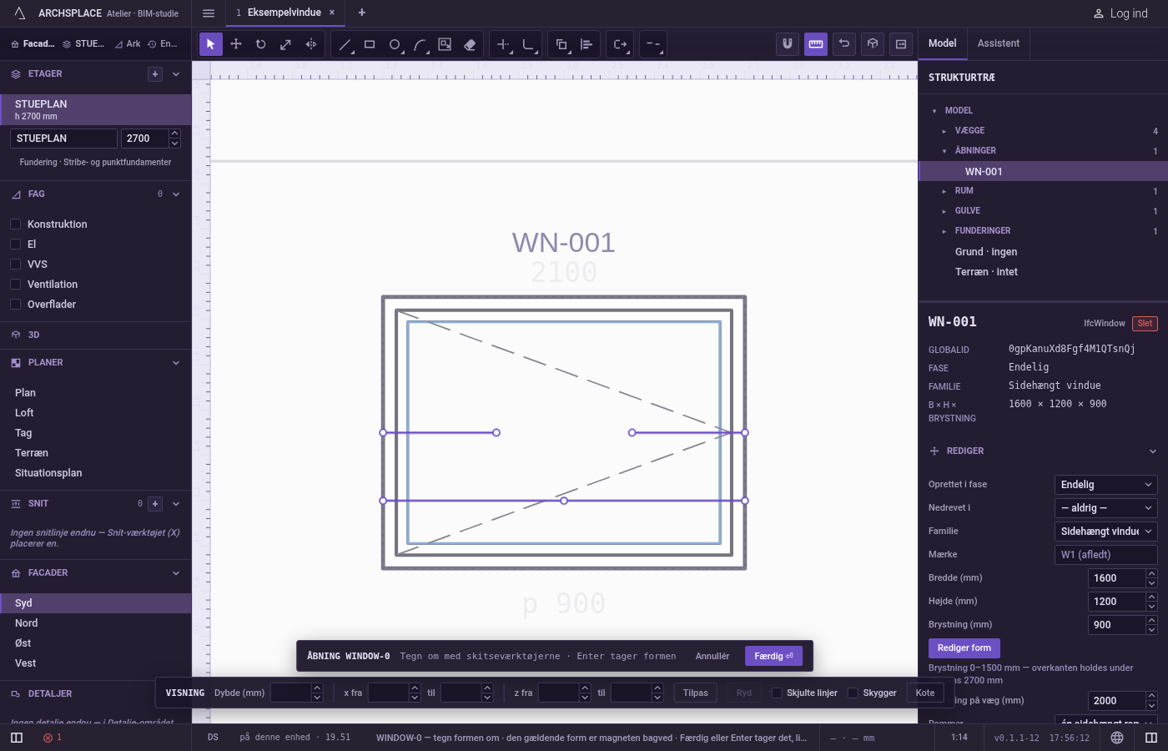Viewport: 1168px width, 751px height.
Task: Open the Nord facade view
Action: [27, 623]
